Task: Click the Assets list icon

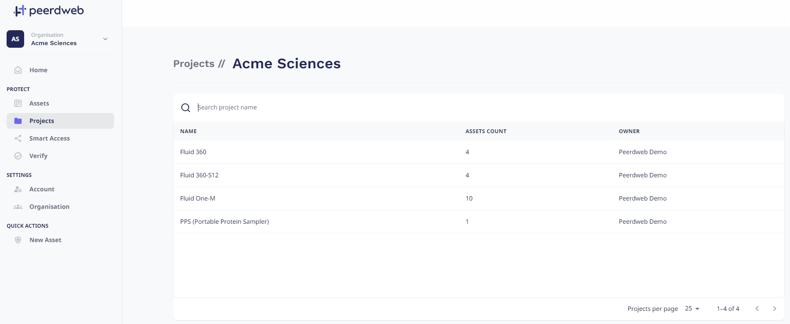Action: point(18,103)
